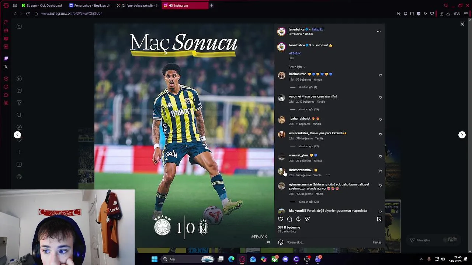Open the fenerbahce profile picture in header
This screenshot has height=265, width=472.
point(281,32)
